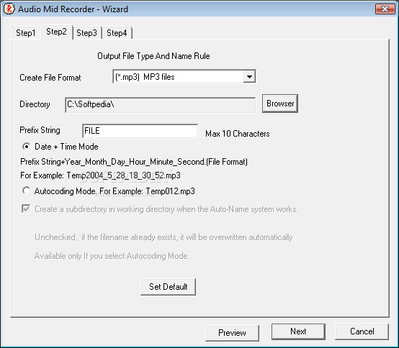
Task: Select the Autocoding Mode radio button
Action: click(26, 191)
